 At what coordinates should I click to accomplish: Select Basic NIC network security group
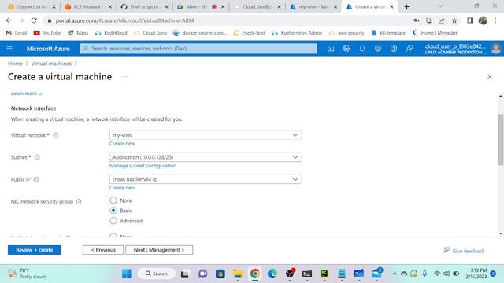click(113, 211)
